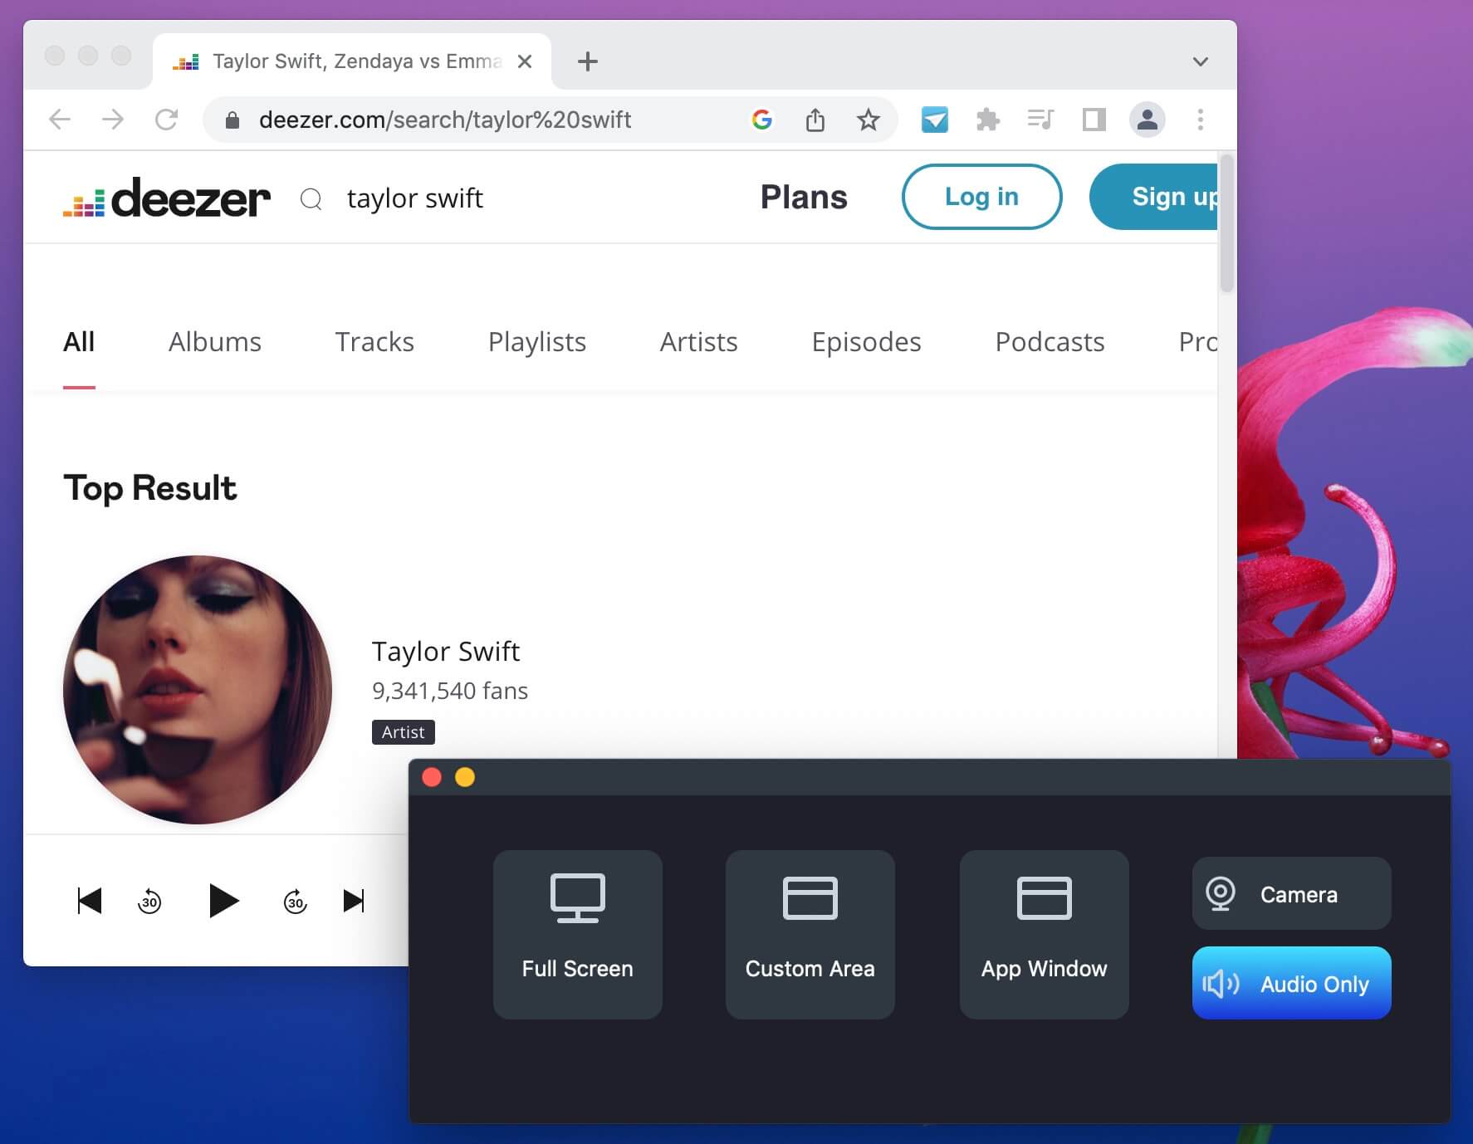Click the '9,341,540 fans' text
Screen dimensions: 1473x1144
(450, 691)
